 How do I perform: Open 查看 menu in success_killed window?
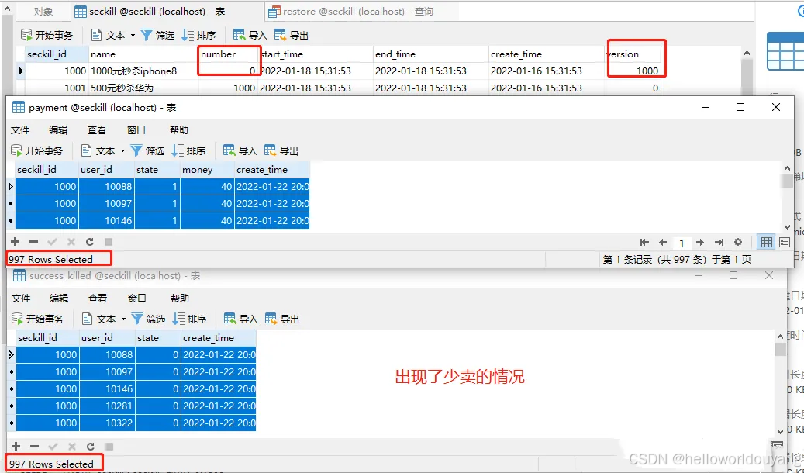98,298
